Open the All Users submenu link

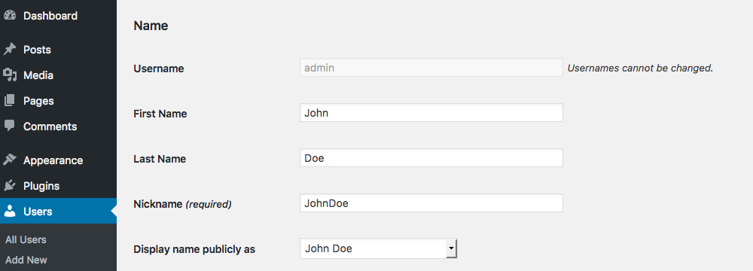(x=26, y=239)
